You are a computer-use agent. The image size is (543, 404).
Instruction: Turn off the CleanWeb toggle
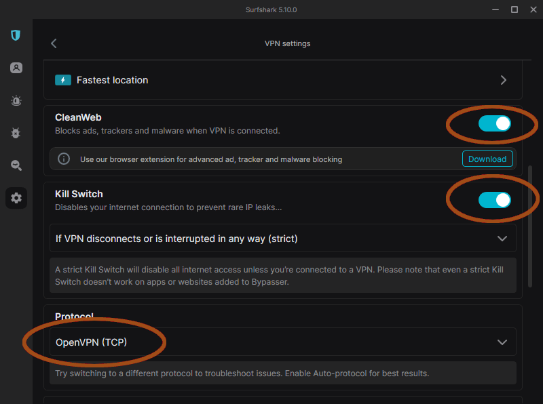(495, 123)
